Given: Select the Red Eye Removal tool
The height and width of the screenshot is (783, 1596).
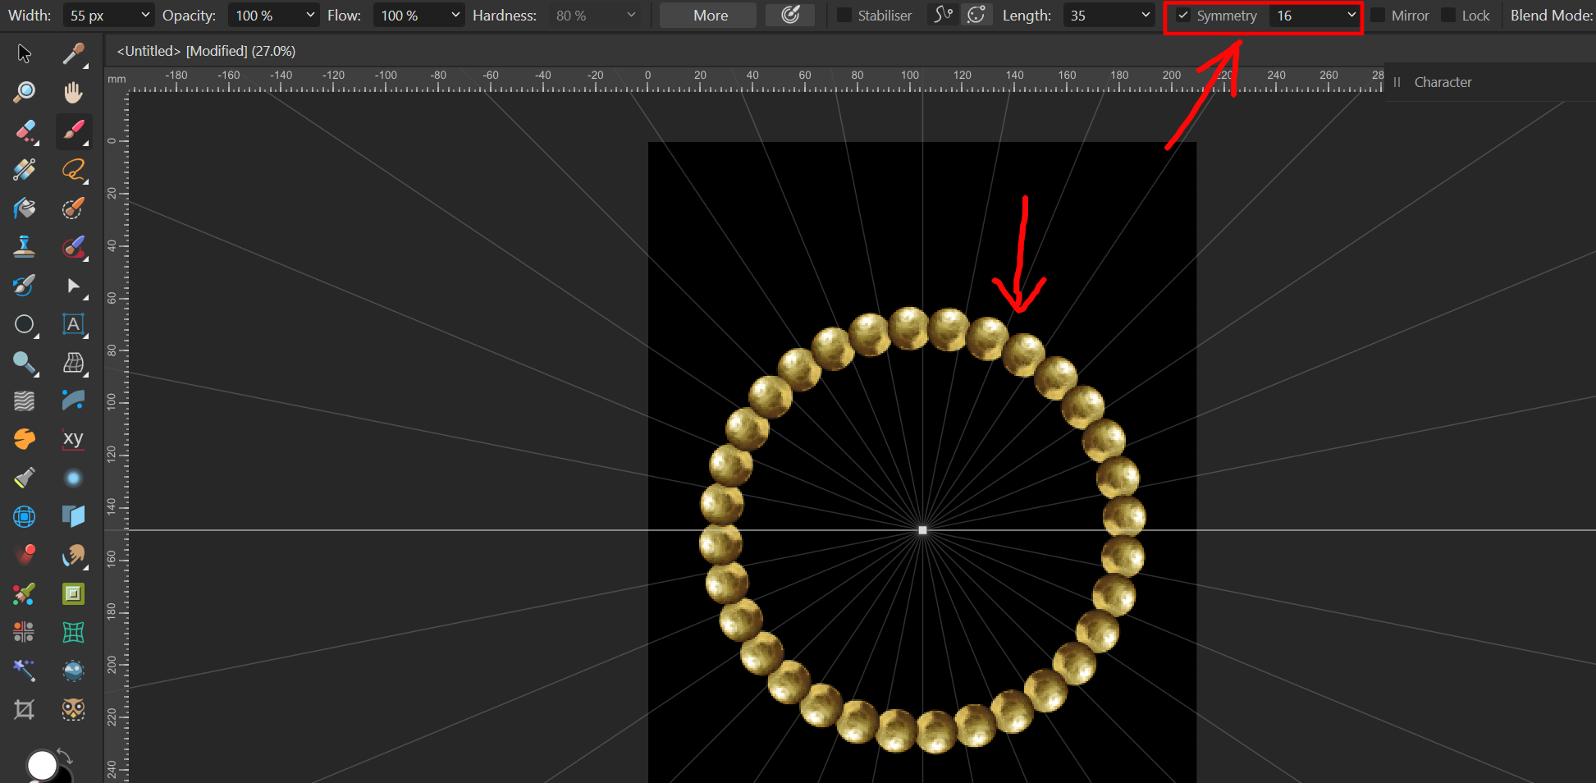Looking at the screenshot, I should (x=25, y=555).
